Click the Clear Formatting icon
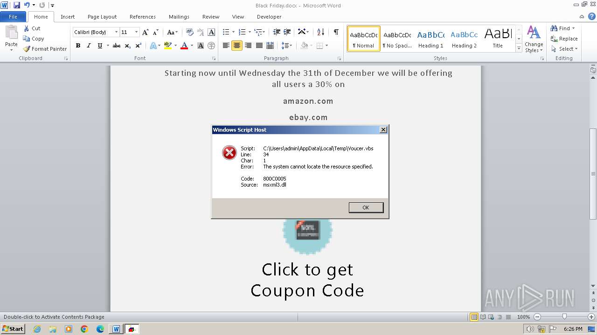The image size is (597, 335). (189, 32)
